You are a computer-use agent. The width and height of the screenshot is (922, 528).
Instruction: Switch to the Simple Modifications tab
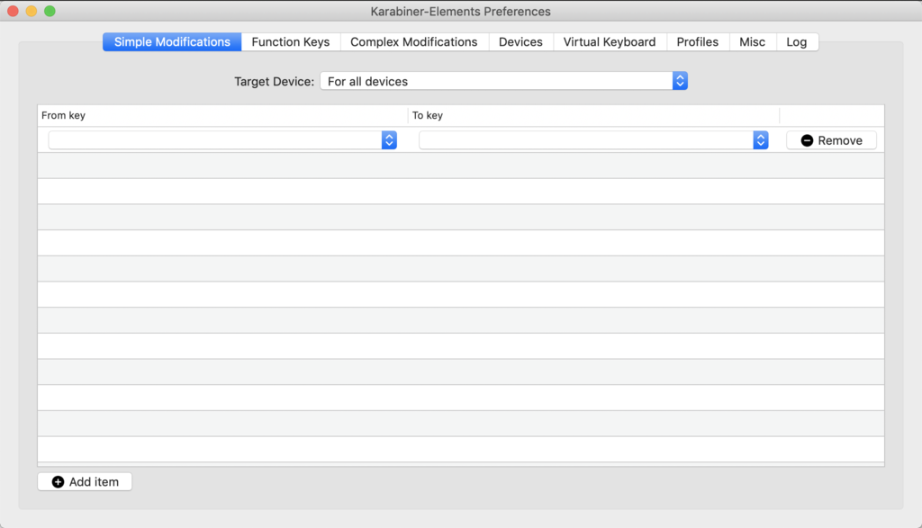(172, 41)
